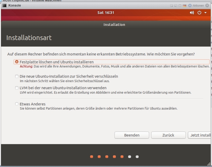Click 'Auf diesem Rechner befinden sich' question text

[101, 54]
